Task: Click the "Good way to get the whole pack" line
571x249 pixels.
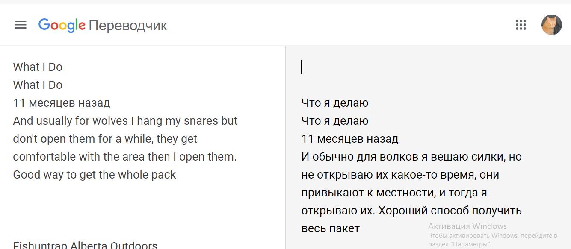Action: coord(95,175)
